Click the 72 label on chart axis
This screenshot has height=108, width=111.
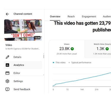coord(67,89)
